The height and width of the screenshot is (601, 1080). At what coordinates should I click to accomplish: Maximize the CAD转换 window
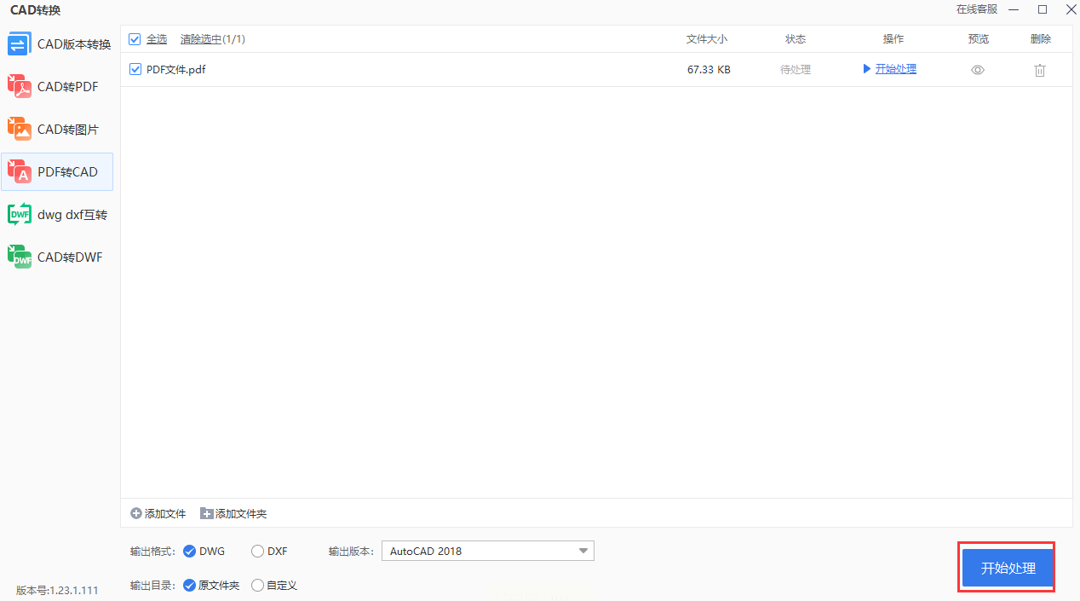(x=1043, y=9)
